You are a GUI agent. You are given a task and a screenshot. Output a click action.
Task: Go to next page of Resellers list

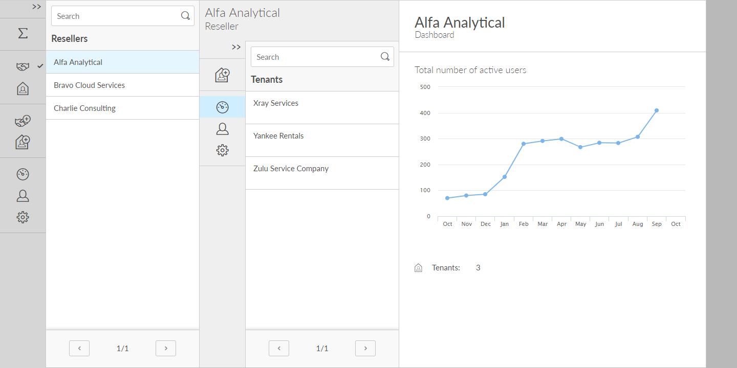click(166, 349)
